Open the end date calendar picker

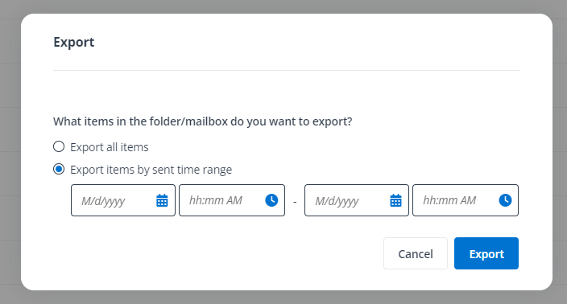[395, 200]
